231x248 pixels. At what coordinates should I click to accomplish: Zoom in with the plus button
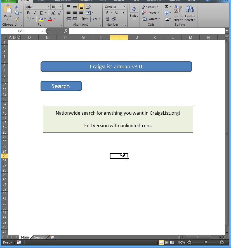click(x=222, y=242)
